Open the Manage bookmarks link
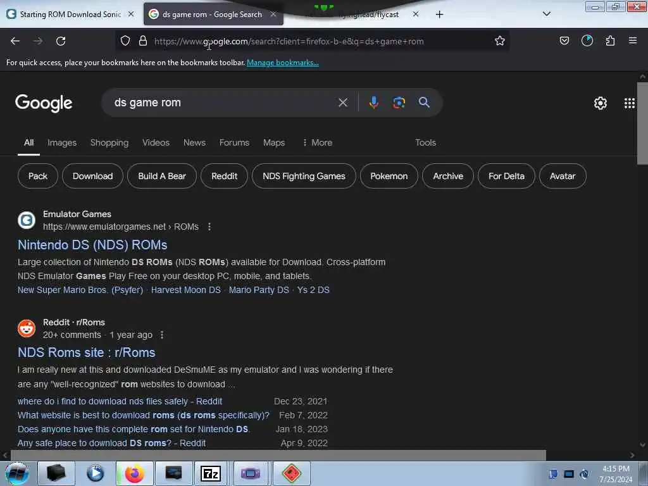Screen dimensions: 648x486 tap(283, 63)
